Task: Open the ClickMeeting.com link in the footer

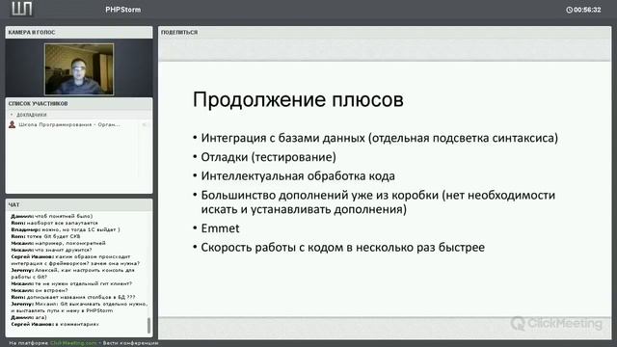Action: tap(73, 343)
